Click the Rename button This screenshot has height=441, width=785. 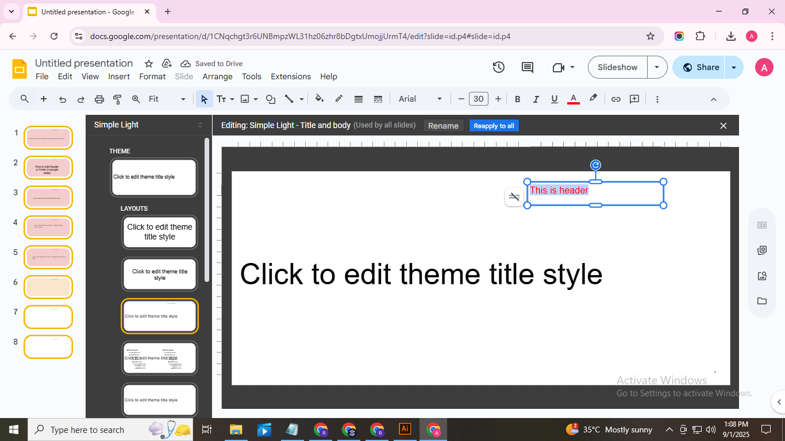click(x=443, y=126)
